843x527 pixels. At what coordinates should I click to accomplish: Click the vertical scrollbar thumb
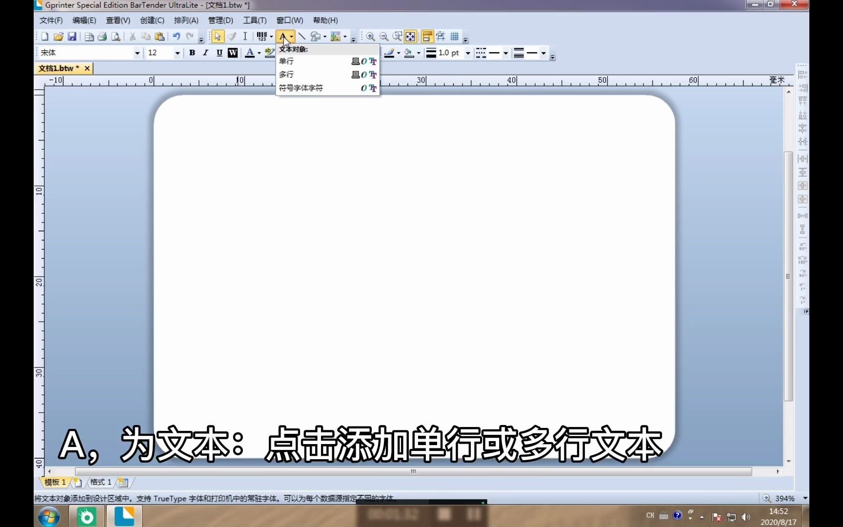coord(788,276)
